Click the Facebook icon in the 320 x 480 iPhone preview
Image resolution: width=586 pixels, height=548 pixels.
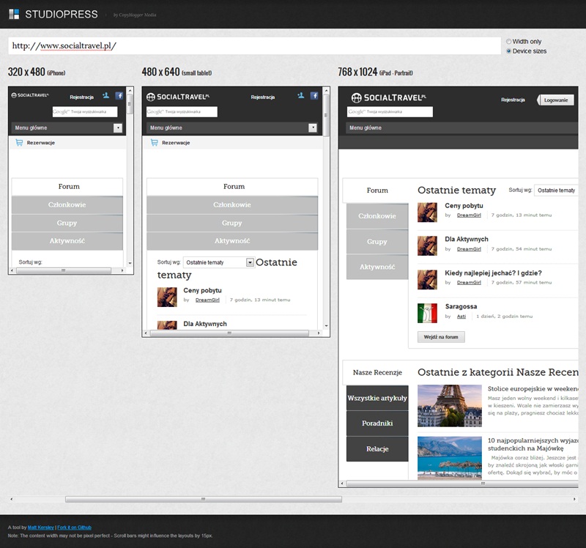click(119, 96)
